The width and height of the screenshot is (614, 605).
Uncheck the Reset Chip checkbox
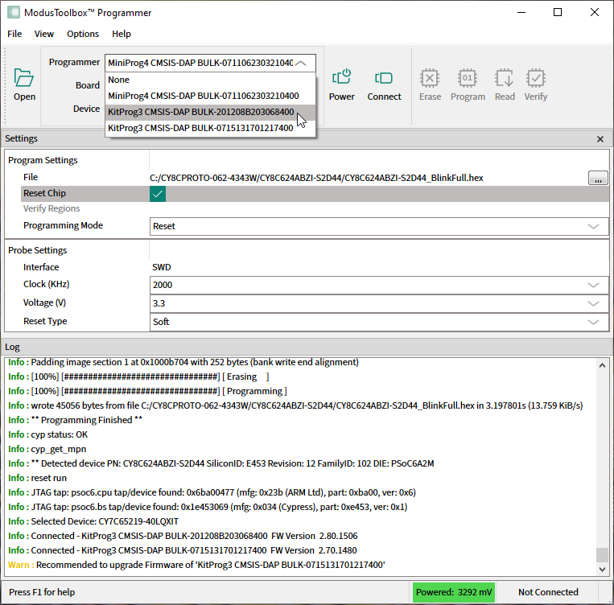click(158, 194)
